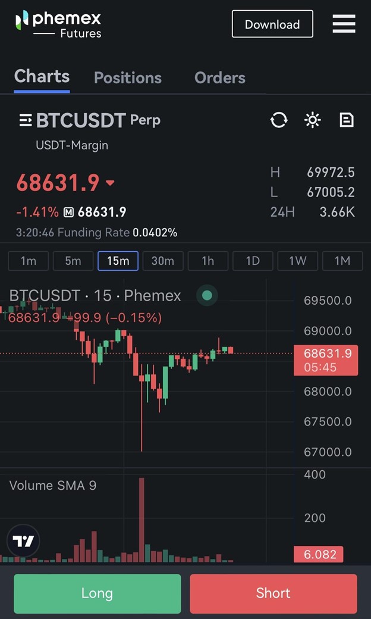Switch to the Orders tab
Image resolution: width=371 pixels, height=619 pixels.
(x=220, y=78)
